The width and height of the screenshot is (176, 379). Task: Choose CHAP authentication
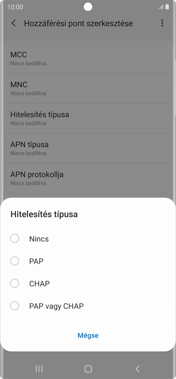click(x=39, y=283)
